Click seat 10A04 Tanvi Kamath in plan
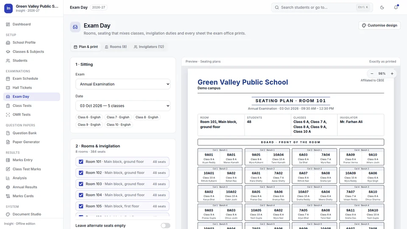The image size is (407, 229). tap(278, 159)
